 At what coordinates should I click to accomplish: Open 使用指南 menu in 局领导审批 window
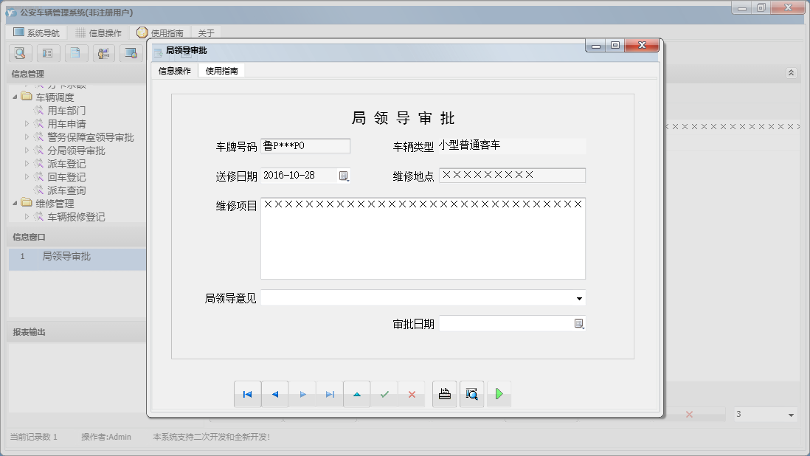point(221,71)
